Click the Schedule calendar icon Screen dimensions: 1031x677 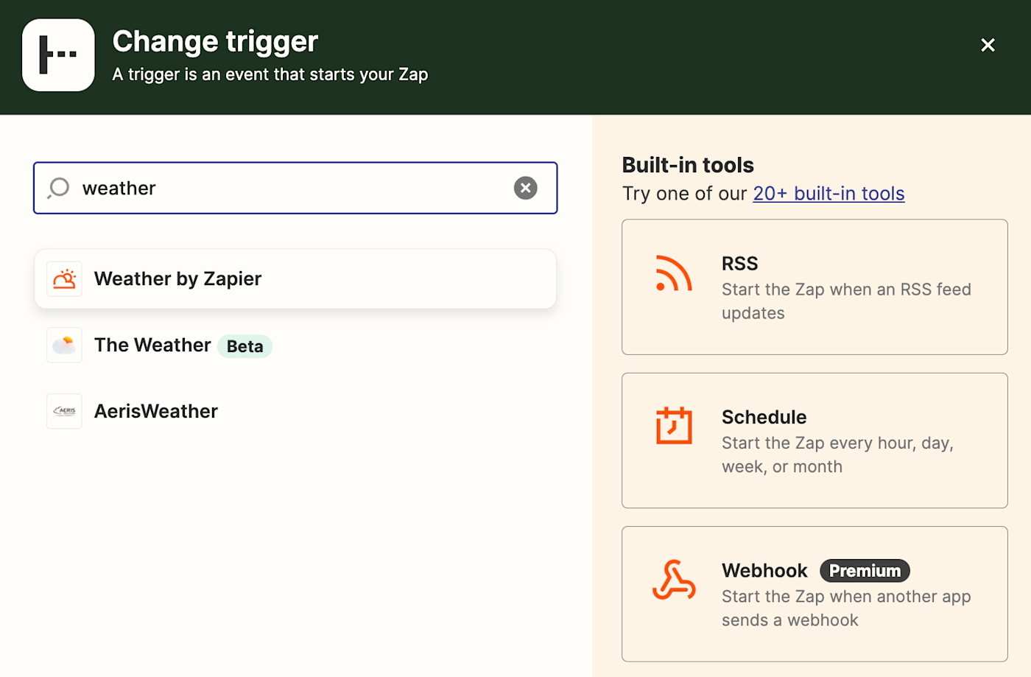click(674, 425)
